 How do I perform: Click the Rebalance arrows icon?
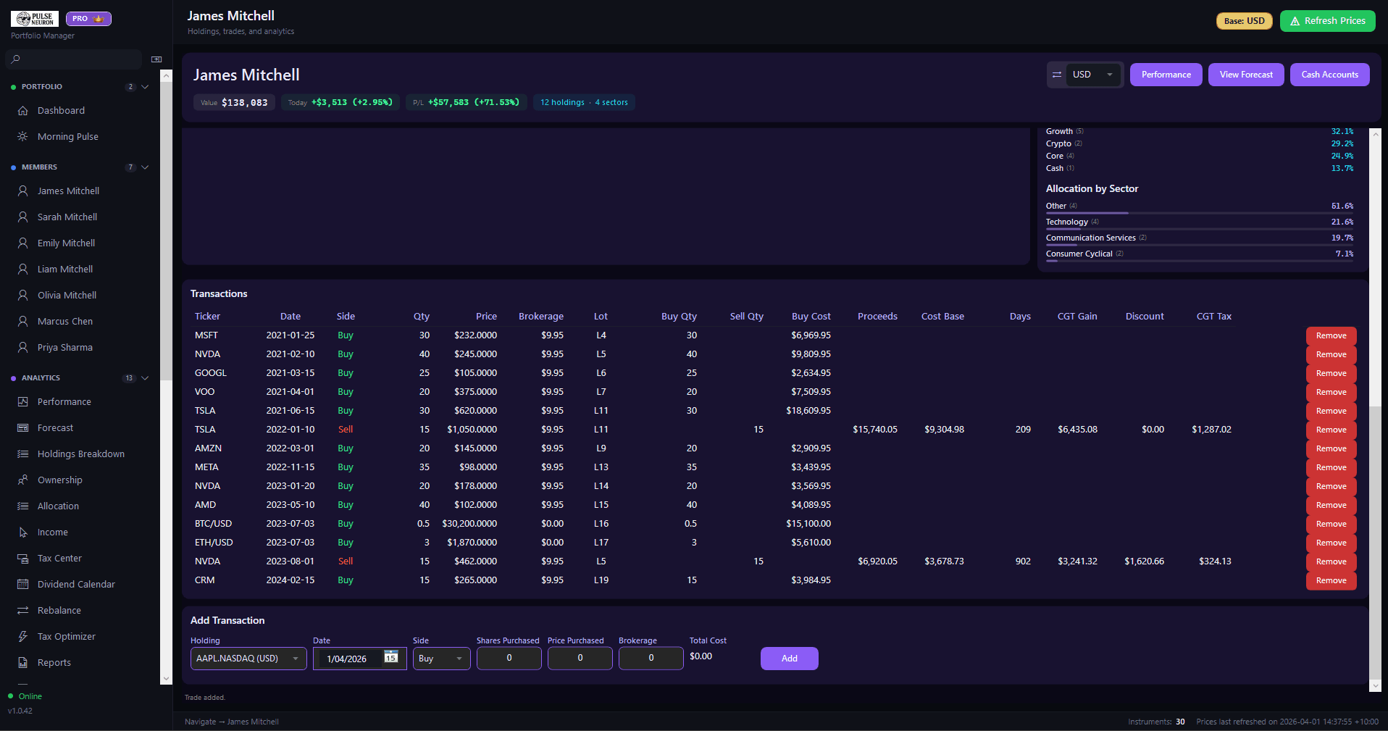[23, 611]
